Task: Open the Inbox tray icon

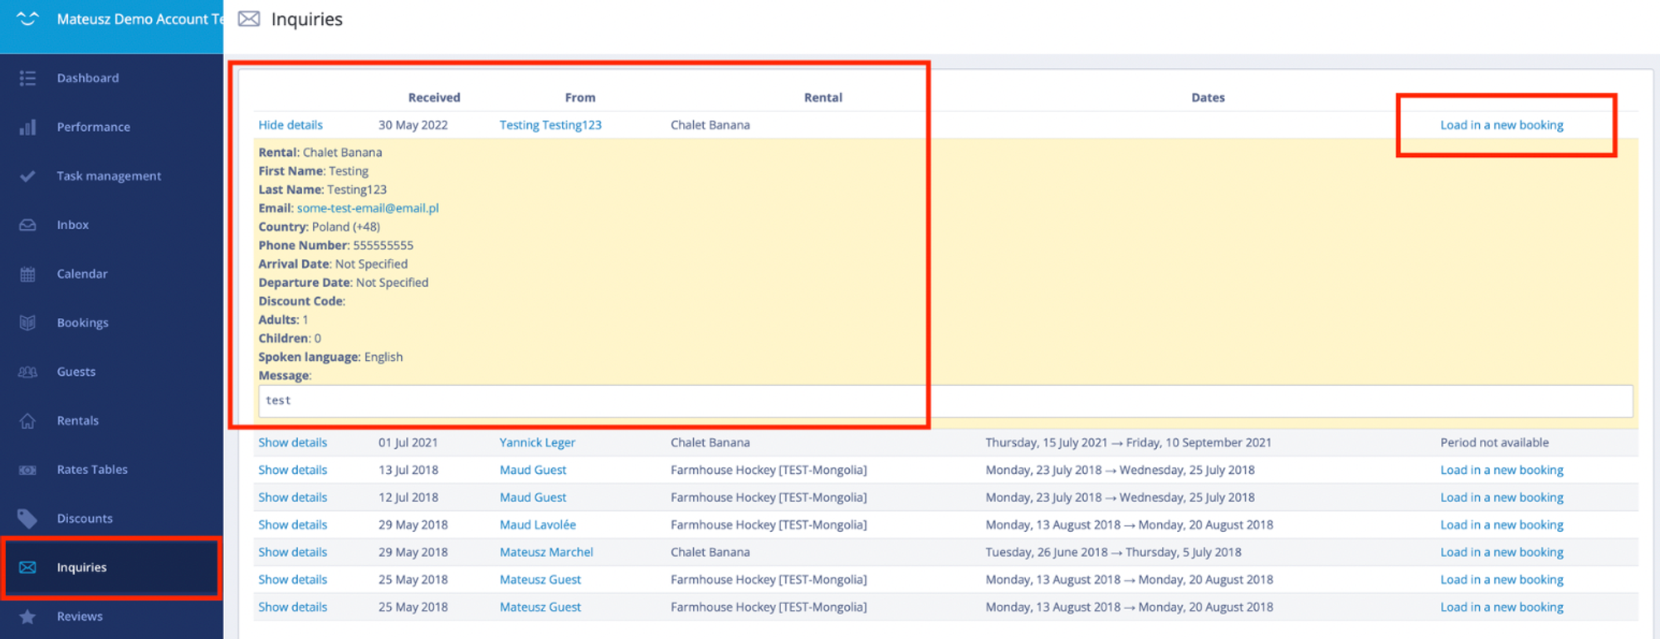Action: (x=27, y=225)
